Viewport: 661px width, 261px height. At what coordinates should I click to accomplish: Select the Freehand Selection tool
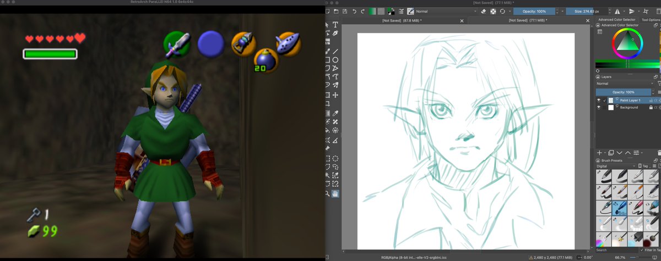335,166
